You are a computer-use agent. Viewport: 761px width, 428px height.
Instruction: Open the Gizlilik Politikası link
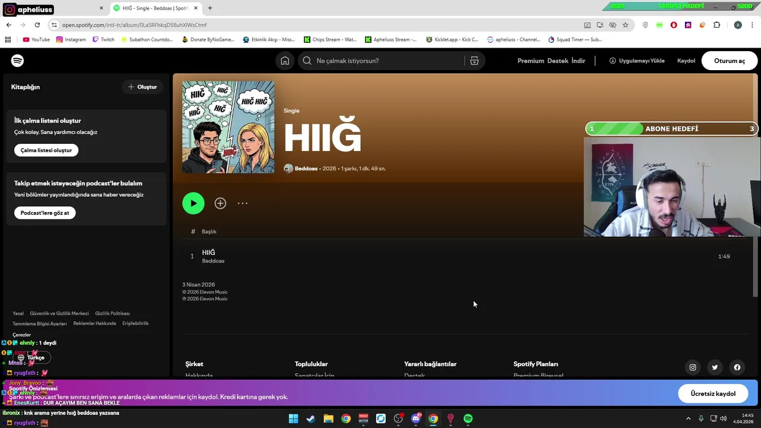[112, 313]
